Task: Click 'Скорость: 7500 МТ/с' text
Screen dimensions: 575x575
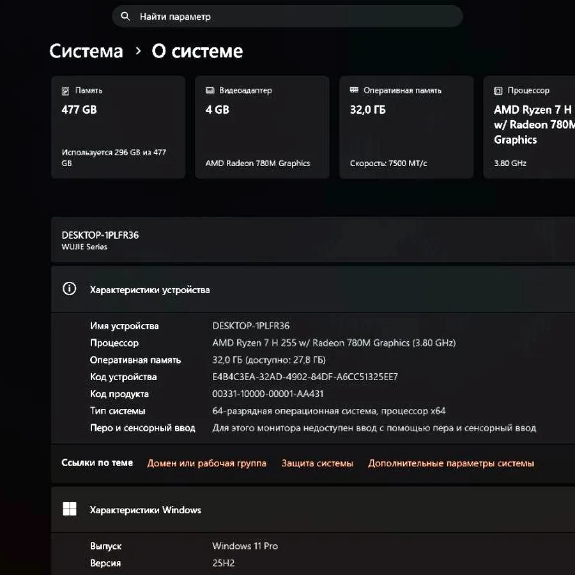Action: pyautogui.click(x=388, y=163)
